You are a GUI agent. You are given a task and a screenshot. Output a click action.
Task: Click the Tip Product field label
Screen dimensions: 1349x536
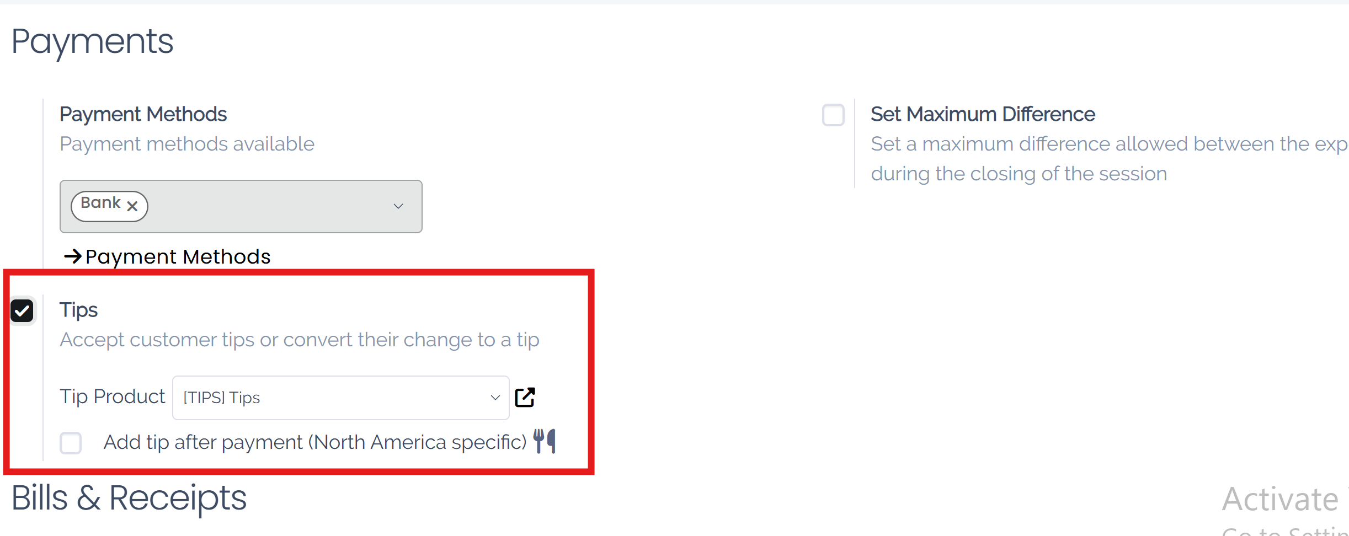coord(112,396)
